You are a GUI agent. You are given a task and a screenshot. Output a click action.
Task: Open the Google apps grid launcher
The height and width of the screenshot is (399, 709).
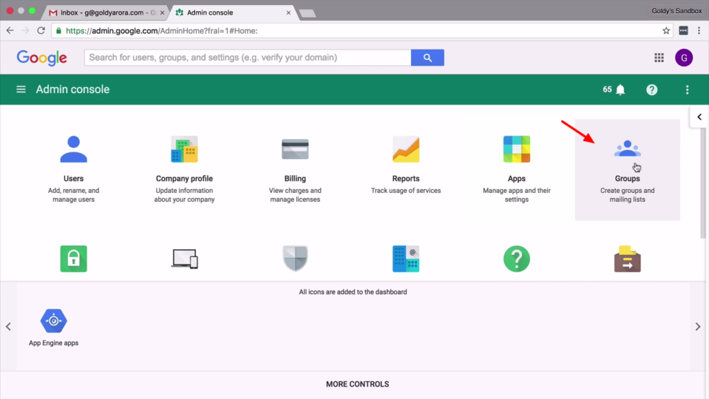659,57
